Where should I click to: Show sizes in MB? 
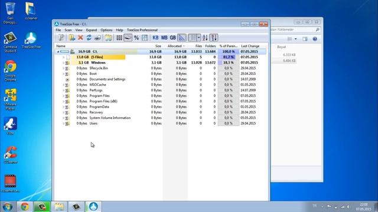[164, 38]
